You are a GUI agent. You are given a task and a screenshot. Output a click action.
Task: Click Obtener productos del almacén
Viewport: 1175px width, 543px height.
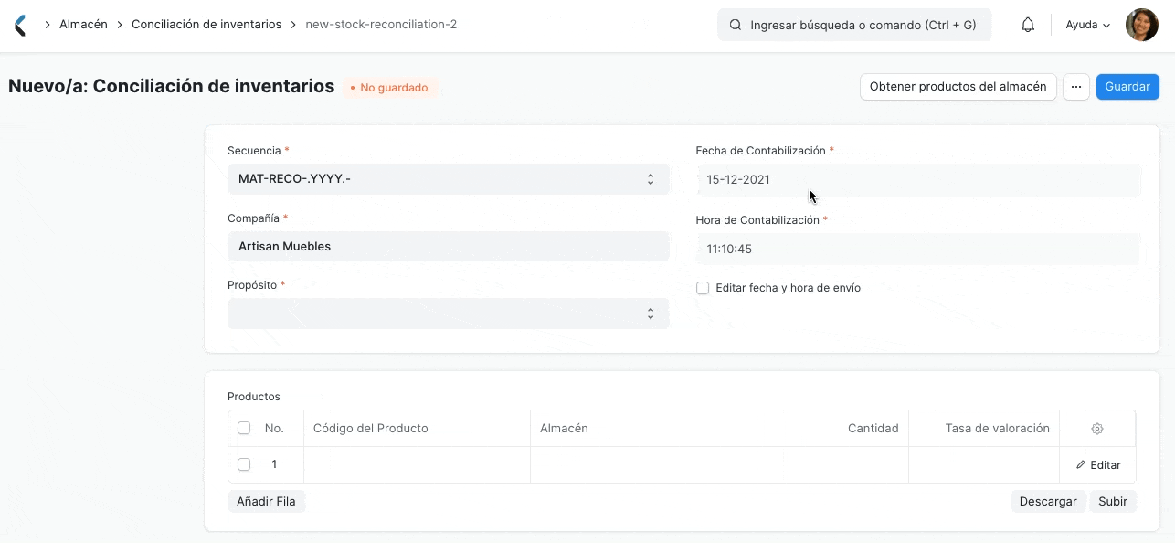[x=958, y=86]
